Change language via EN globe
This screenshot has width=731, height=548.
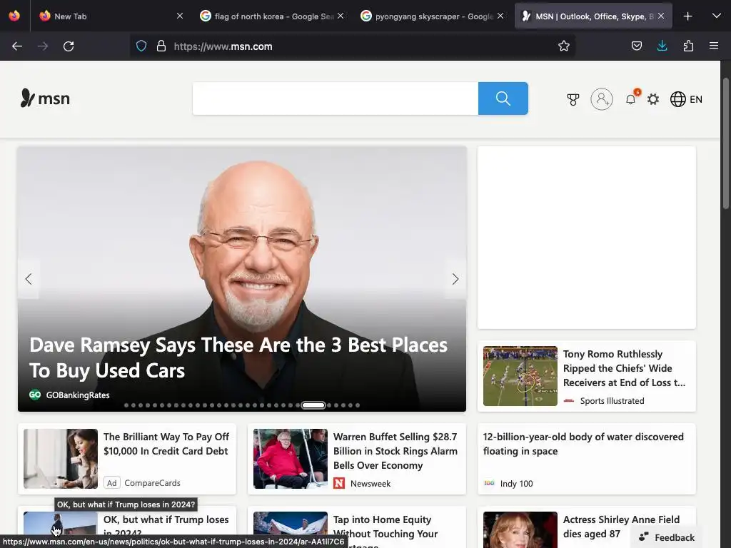[686, 99]
